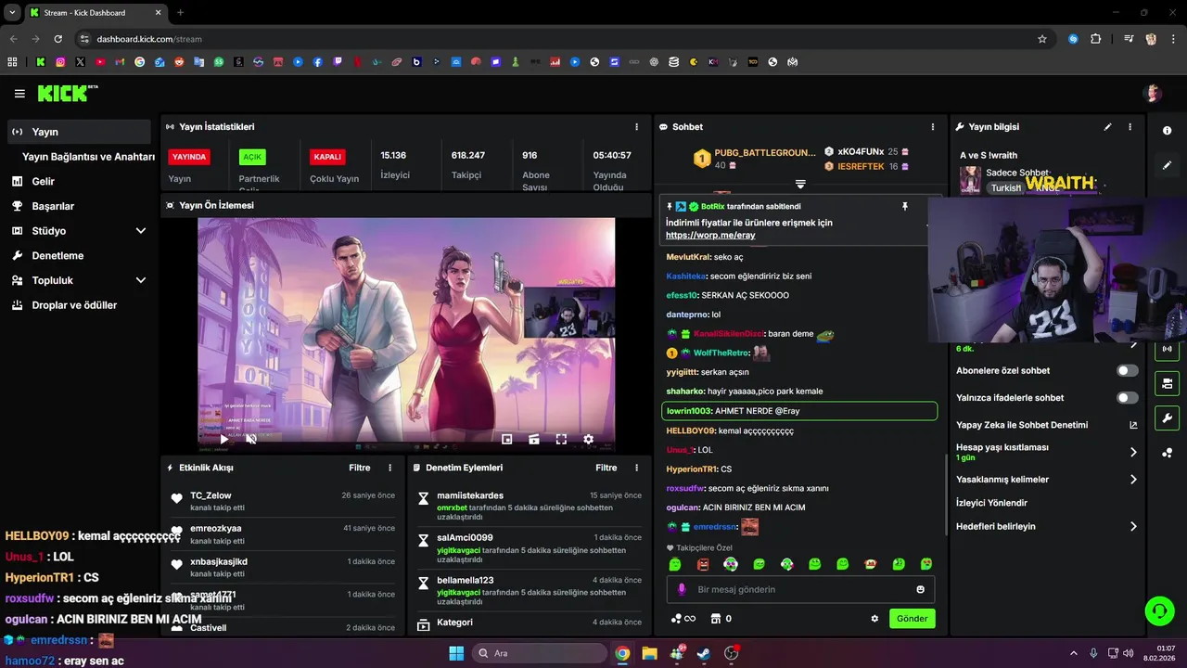Open the channel points infinity icon
The width and height of the screenshot is (1187, 668).
[683, 619]
